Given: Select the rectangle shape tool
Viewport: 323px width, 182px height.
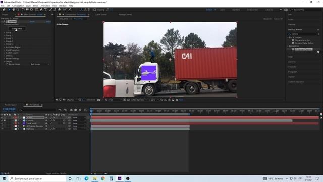Looking at the screenshot, I should coord(37,10).
